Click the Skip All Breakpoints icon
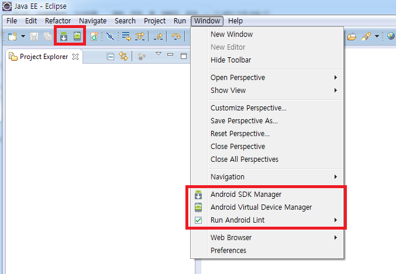The image size is (396, 274). click(x=110, y=37)
